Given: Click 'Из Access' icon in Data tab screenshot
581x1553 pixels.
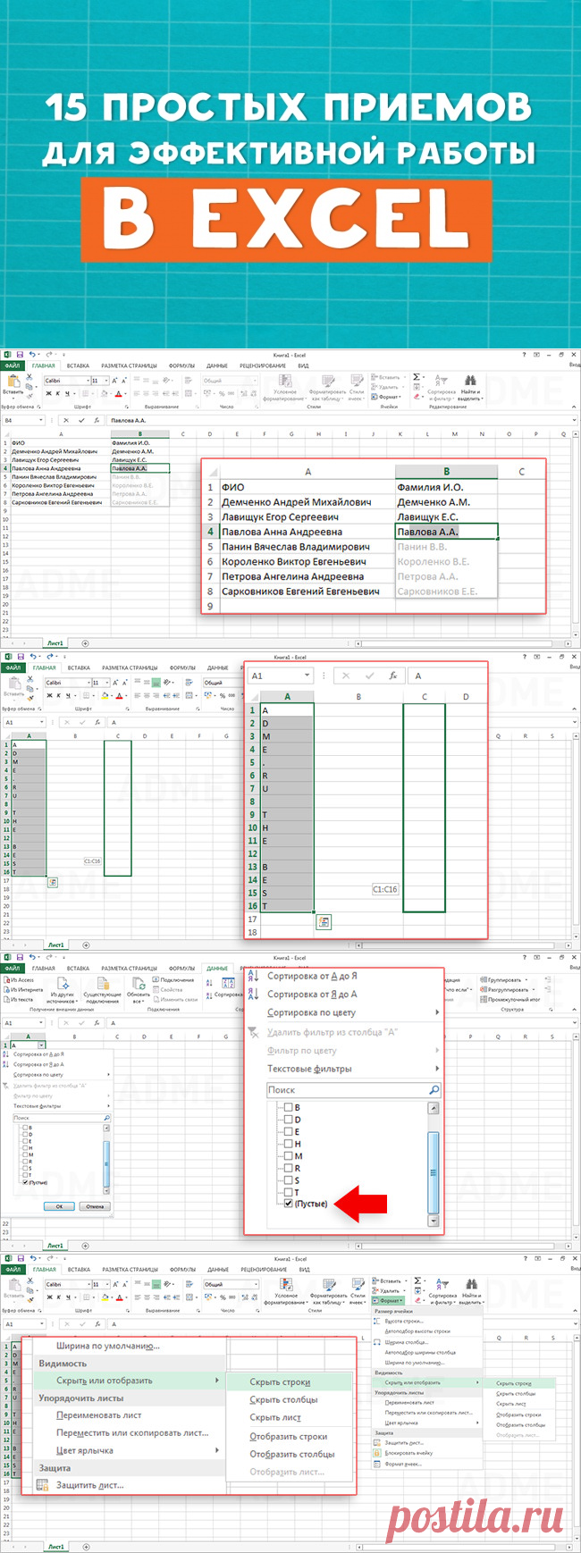Looking at the screenshot, I should [x=6, y=979].
